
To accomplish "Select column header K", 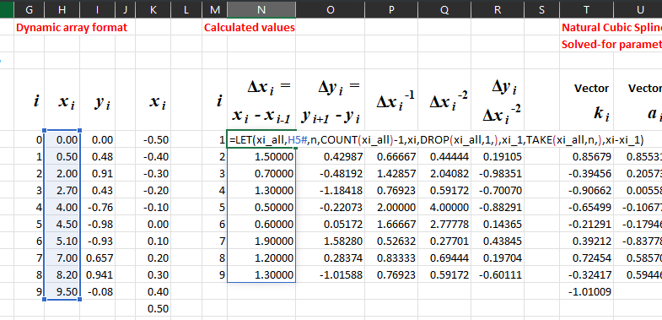I will (x=153, y=10).
